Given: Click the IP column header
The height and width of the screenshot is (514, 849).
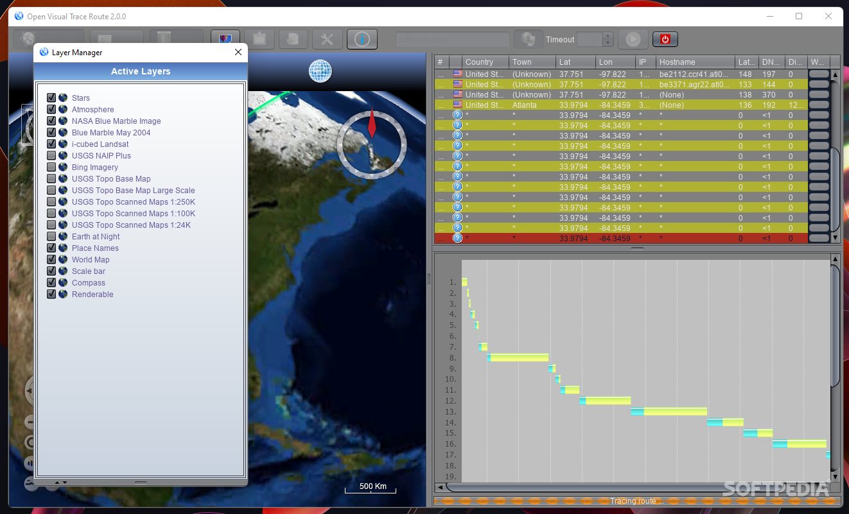Looking at the screenshot, I should point(646,62).
